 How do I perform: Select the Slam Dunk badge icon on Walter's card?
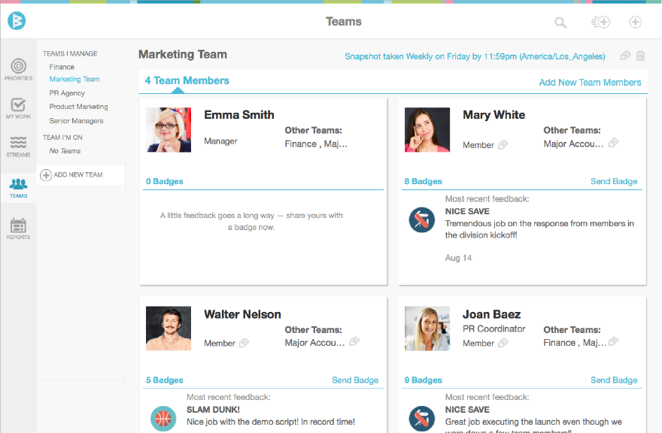163,419
